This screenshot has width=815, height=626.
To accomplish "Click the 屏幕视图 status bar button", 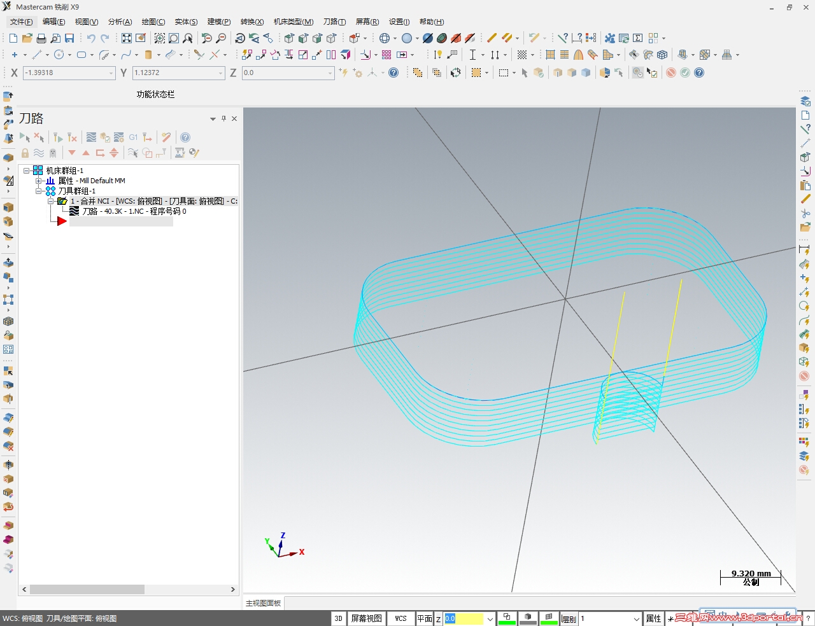I will coord(367,618).
